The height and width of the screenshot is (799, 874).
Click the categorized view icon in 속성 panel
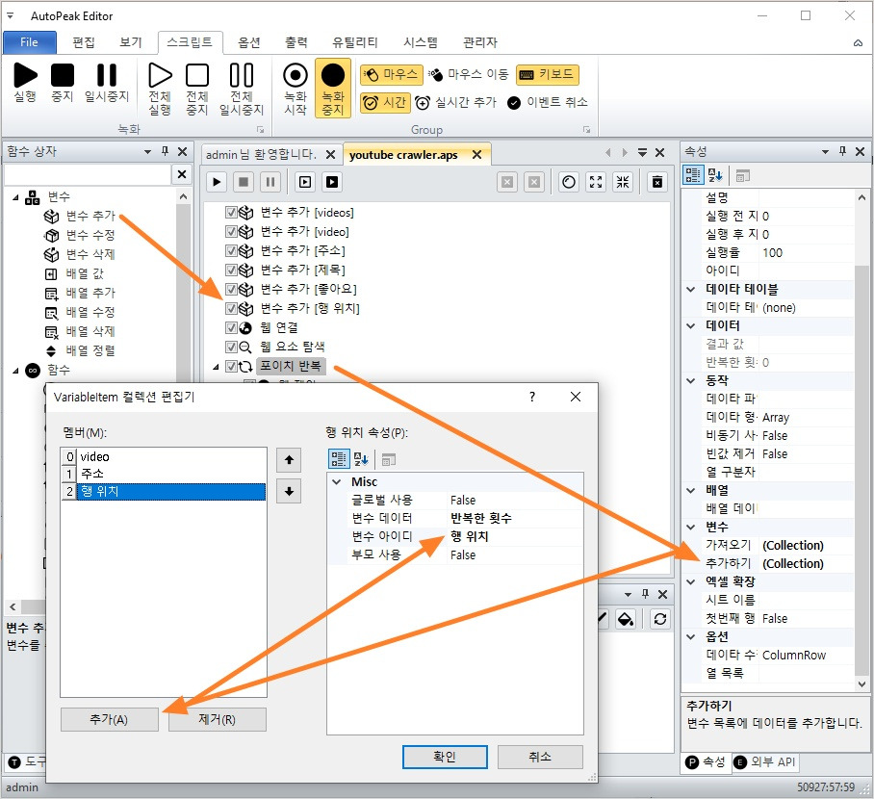(693, 175)
